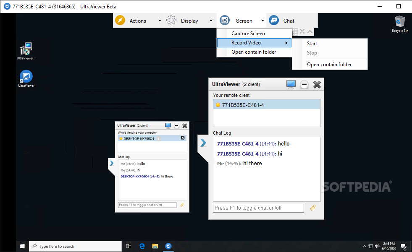Screen dimensions: 412x252
Task: Collapse small chat panel with blue arrow
Action: [112, 164]
